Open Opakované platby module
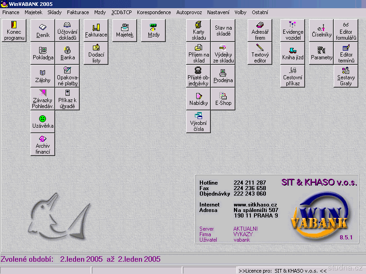The image size is (366, 274). pyautogui.click(x=67, y=76)
